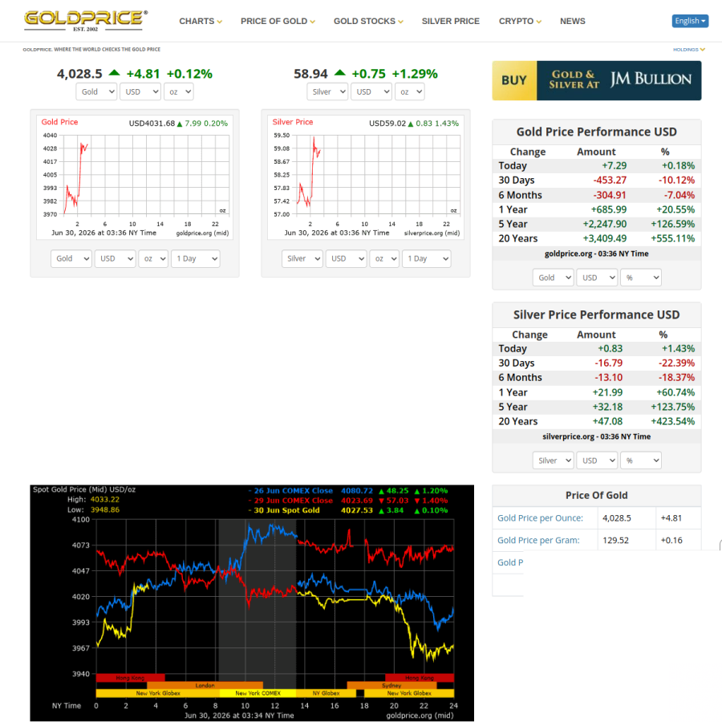
Task: Click the 29 Jun COMEX Close legend entry
Action: coord(347,501)
